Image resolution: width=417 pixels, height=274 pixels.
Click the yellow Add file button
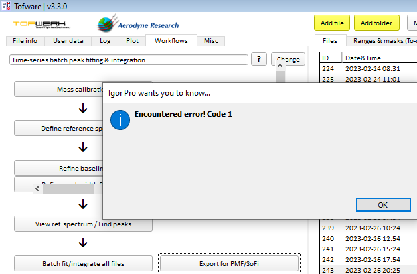click(x=331, y=23)
